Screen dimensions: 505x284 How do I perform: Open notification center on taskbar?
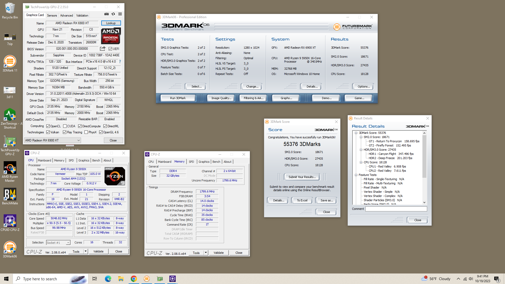(x=497, y=279)
